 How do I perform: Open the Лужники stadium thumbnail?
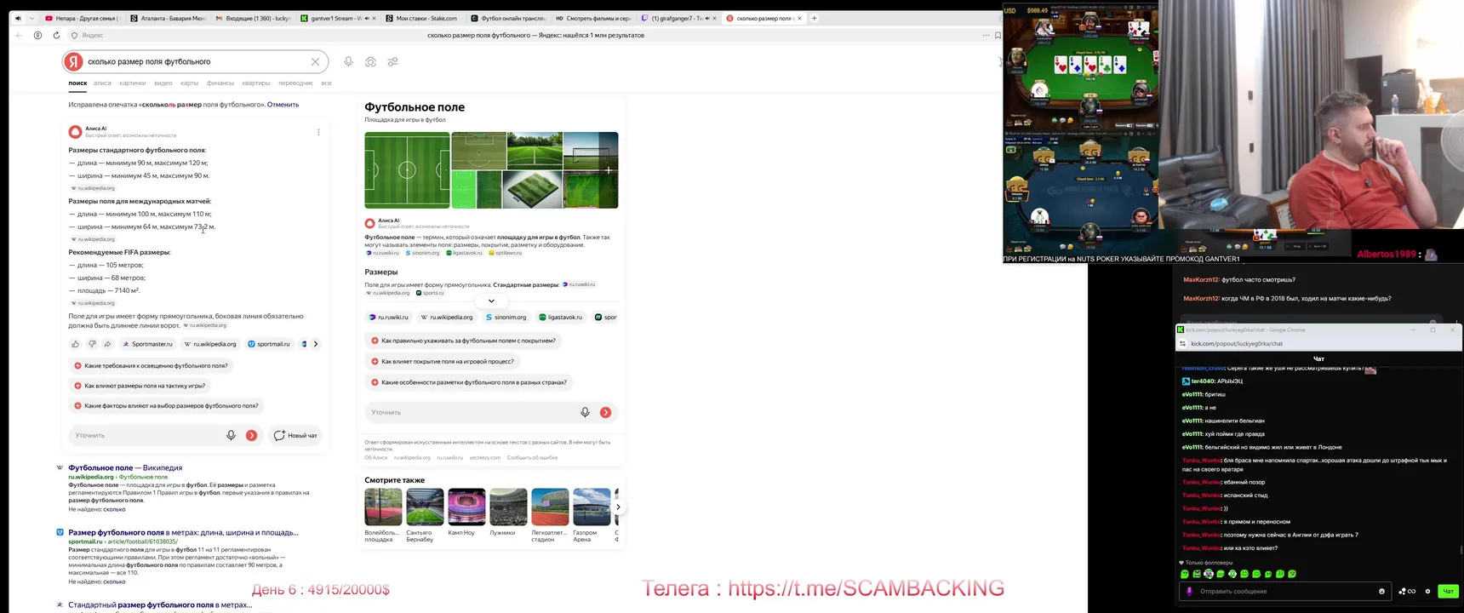tap(508, 507)
